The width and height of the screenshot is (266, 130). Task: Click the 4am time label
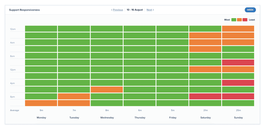pyautogui.click(x=12, y=43)
